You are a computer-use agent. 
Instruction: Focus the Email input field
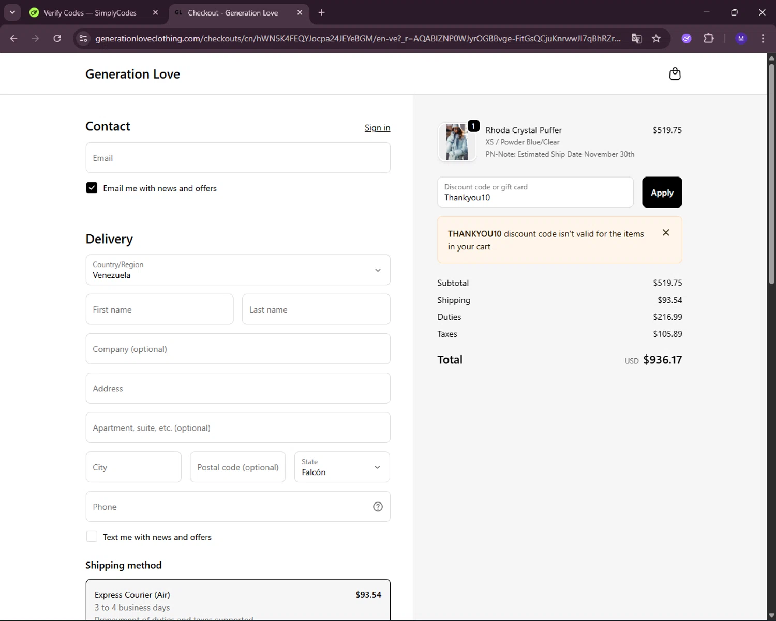click(238, 158)
